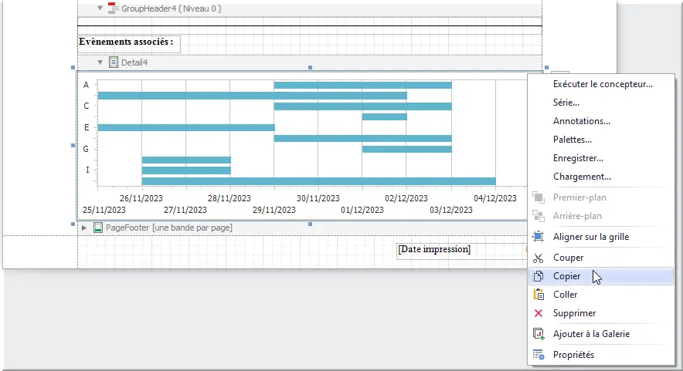Viewport: 683px width, 371px height.
Task: Click the 25/11/2023 axis label
Action: [x=104, y=210]
